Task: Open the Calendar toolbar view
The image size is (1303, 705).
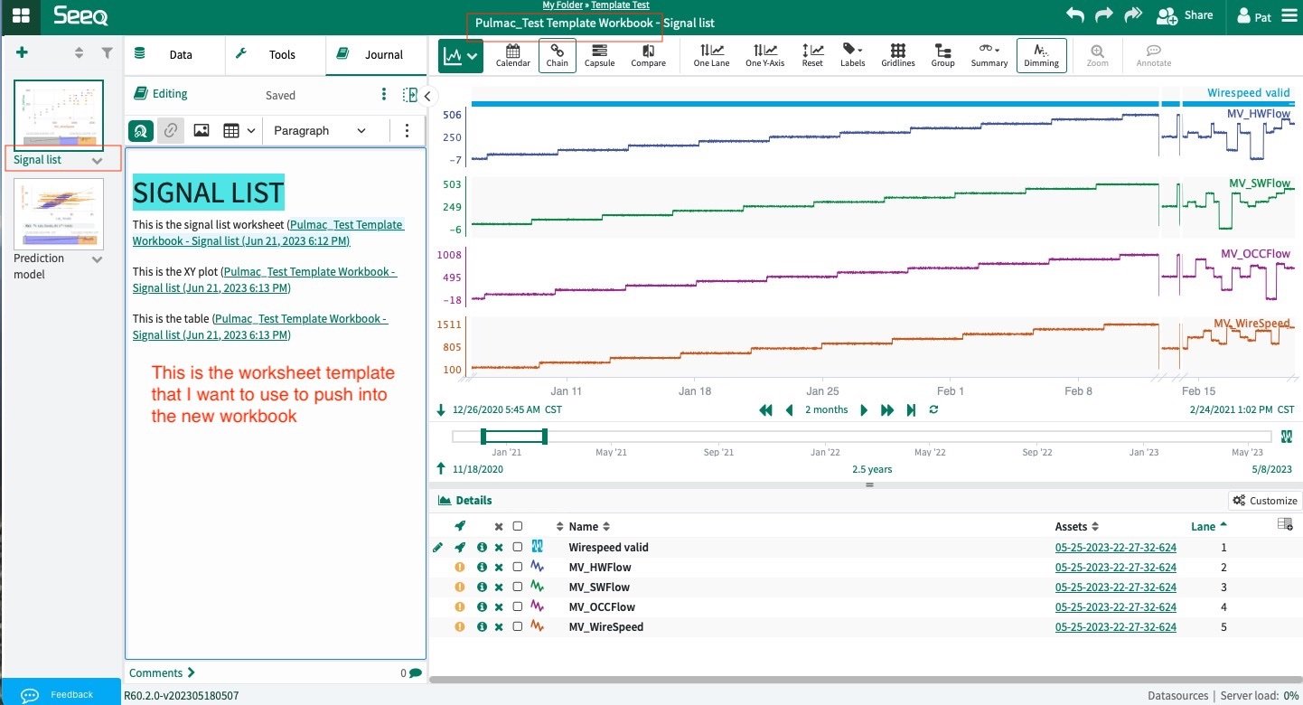Action: coord(512,55)
